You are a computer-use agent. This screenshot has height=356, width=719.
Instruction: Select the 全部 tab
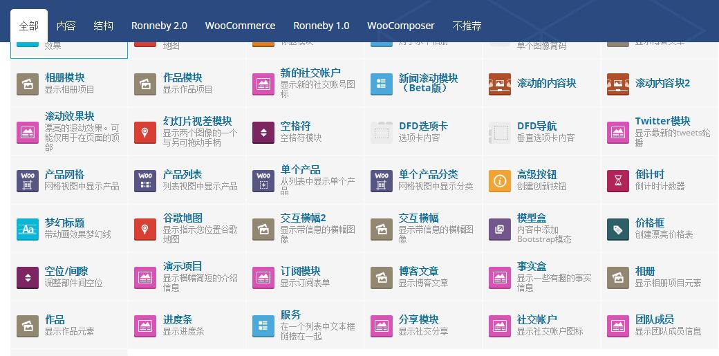point(29,26)
